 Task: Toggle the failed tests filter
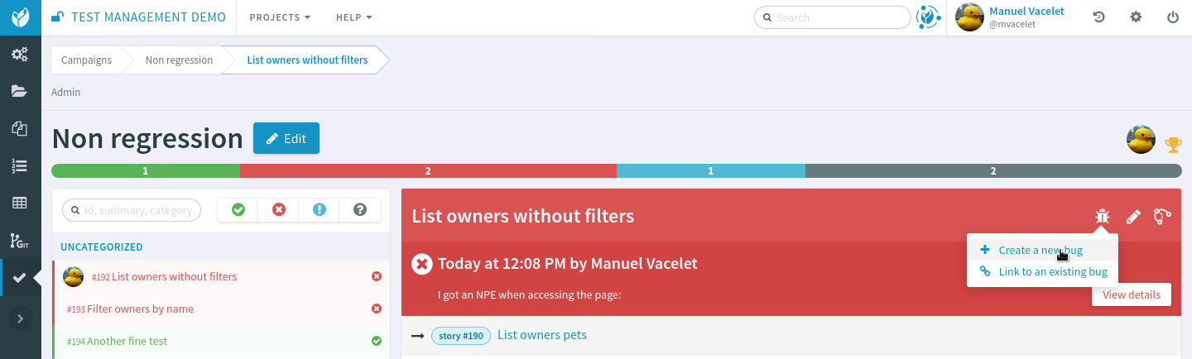pyautogui.click(x=279, y=210)
